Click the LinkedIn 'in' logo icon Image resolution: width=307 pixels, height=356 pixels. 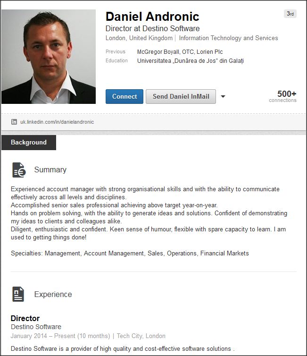[14, 122]
